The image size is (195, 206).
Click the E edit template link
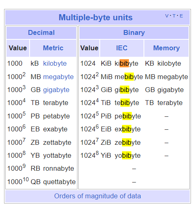pyautogui.click(x=181, y=16)
